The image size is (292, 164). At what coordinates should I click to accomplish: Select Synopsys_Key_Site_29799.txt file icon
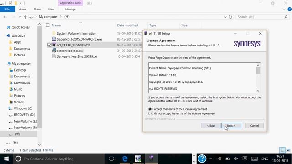click(54, 56)
